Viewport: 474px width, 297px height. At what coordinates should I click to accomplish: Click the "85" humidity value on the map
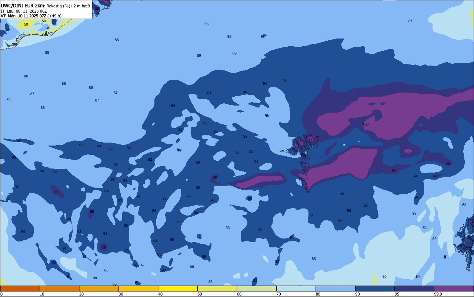(x=425, y=227)
